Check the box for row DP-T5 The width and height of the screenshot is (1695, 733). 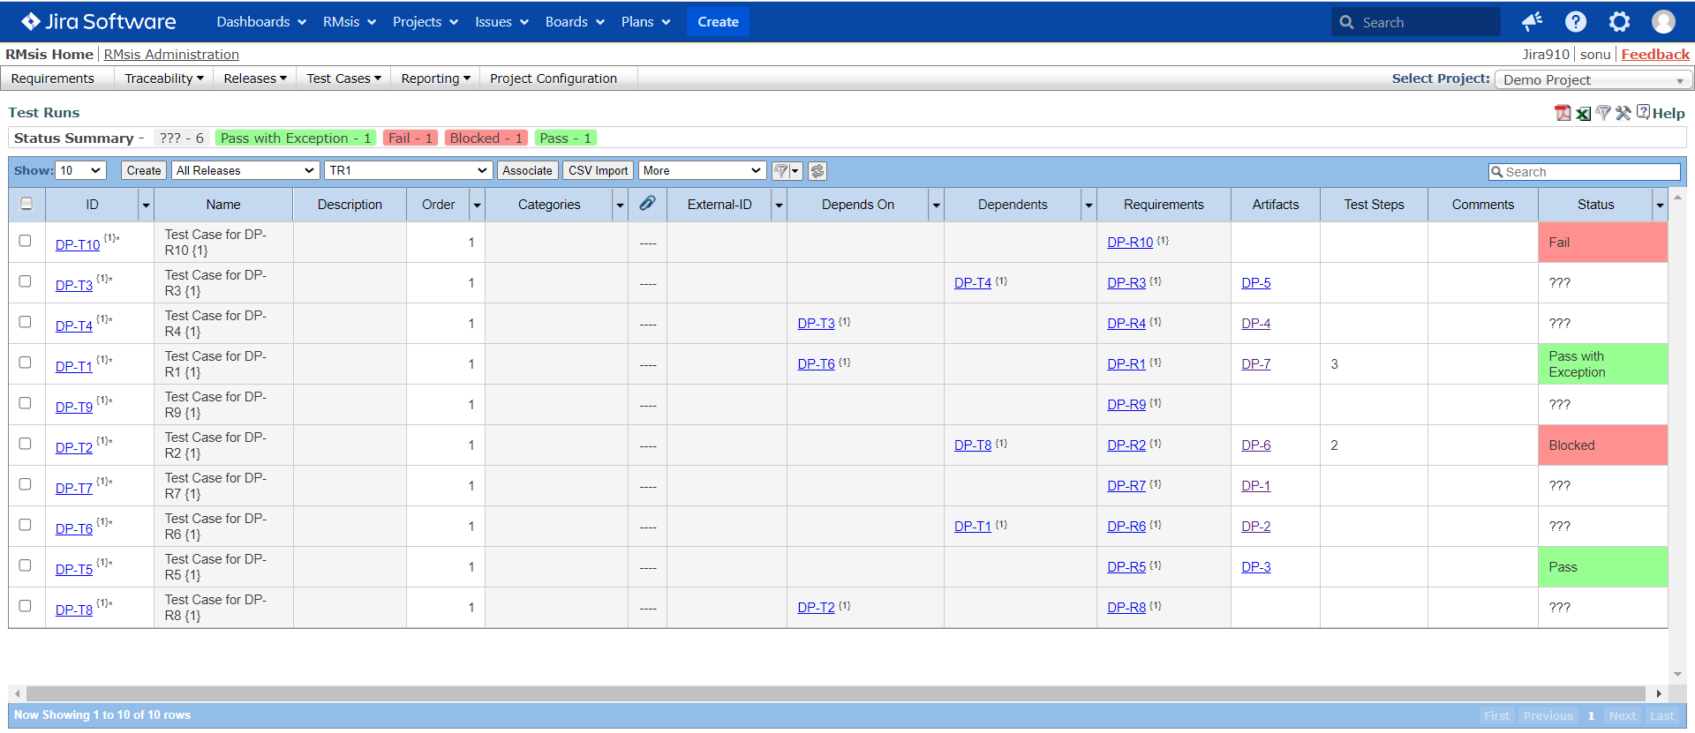point(25,565)
